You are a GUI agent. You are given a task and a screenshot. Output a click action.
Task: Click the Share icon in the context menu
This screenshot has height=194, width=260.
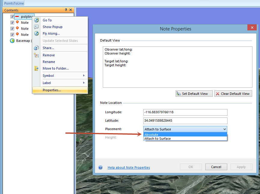click(x=36, y=48)
